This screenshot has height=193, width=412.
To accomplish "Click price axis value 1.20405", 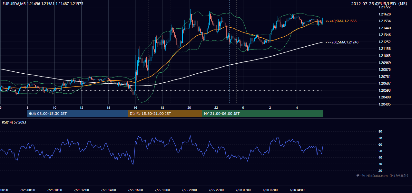I will (x=385, y=104).
